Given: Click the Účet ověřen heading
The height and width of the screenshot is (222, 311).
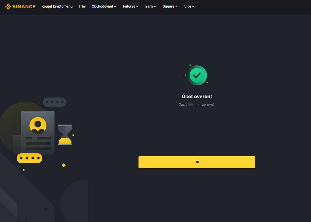Looking at the screenshot, I should pyautogui.click(x=197, y=96).
